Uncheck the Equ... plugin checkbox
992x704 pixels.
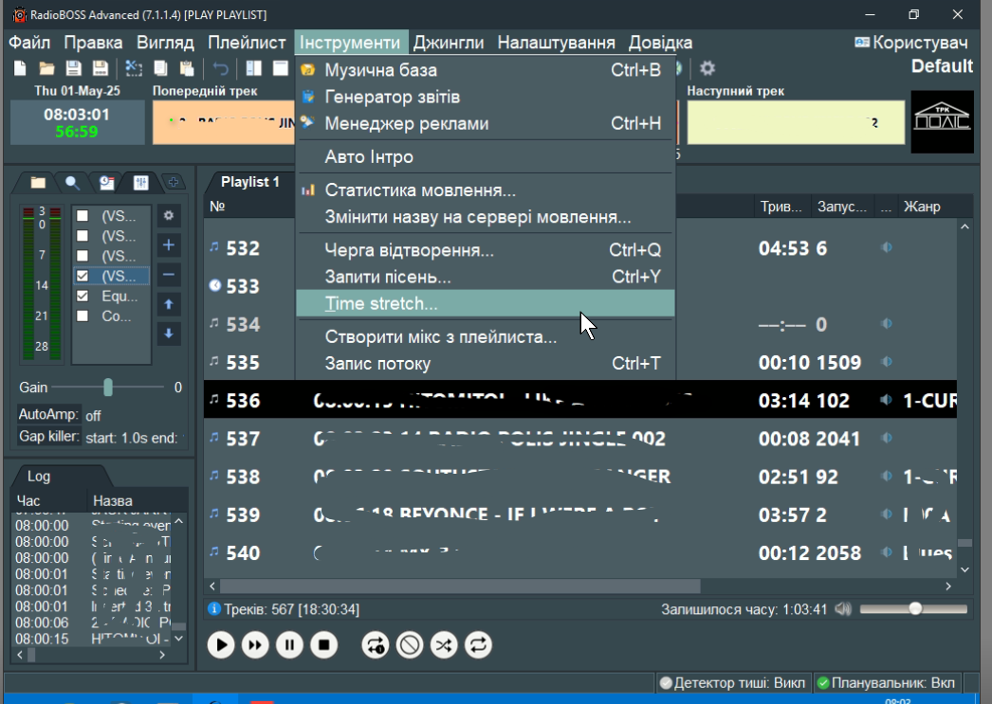(83, 296)
